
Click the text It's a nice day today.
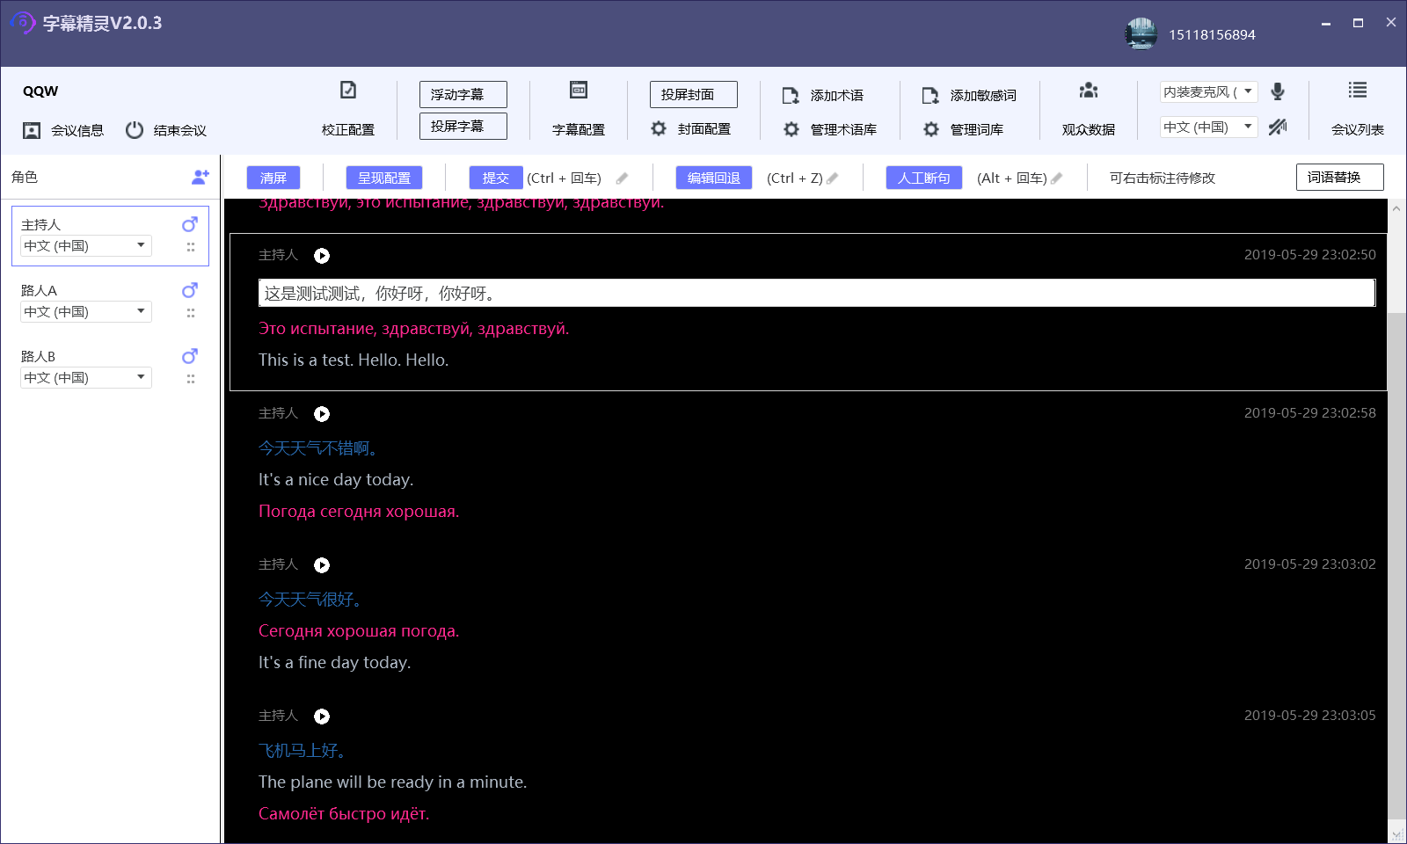(336, 480)
